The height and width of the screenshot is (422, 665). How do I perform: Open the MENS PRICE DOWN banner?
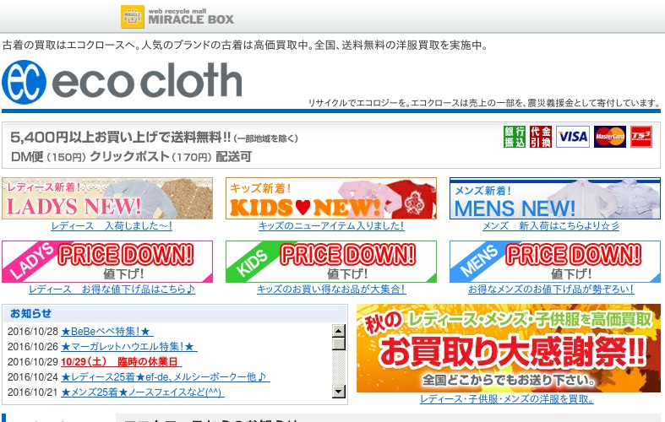click(555, 262)
